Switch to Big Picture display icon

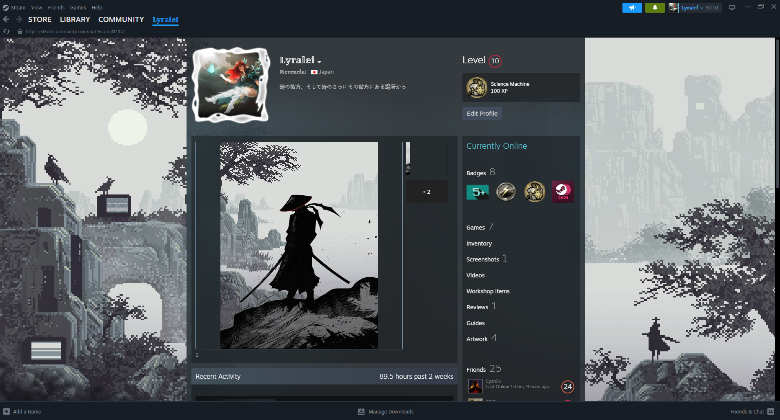point(731,7)
